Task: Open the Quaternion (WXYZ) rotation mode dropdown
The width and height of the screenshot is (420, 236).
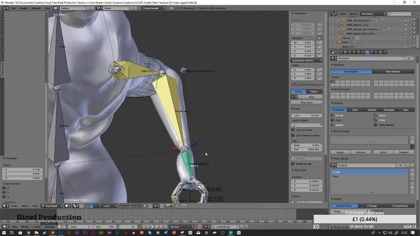Action: pos(306,60)
